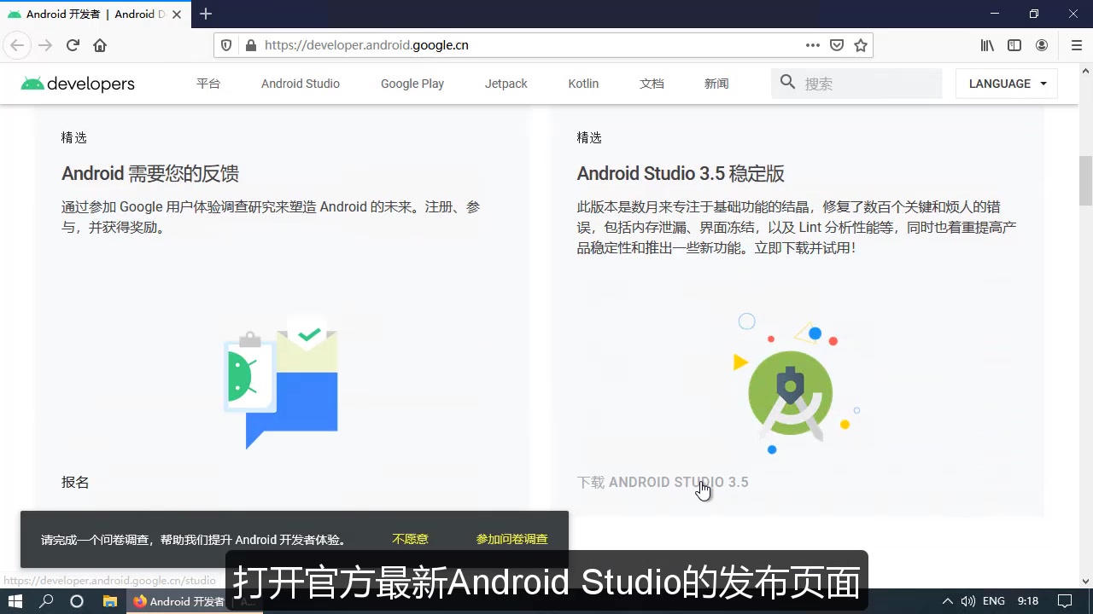Open the Windows Start menu
Viewport: 1093px width, 614px height.
coord(15,601)
